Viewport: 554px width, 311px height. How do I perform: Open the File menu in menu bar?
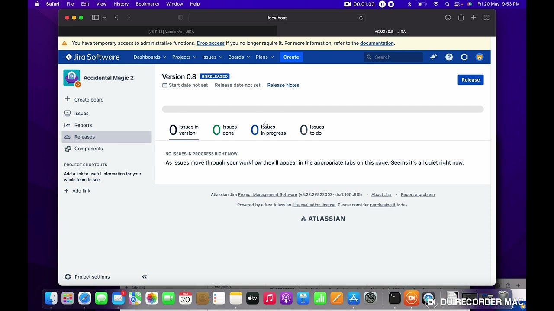[70, 4]
